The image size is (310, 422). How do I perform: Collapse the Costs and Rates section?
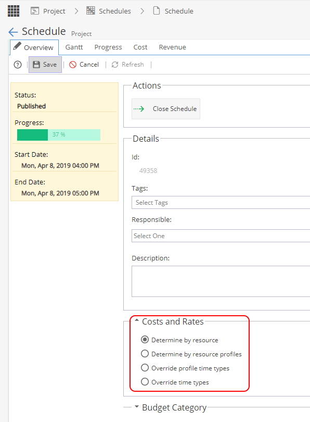pyautogui.click(x=137, y=320)
